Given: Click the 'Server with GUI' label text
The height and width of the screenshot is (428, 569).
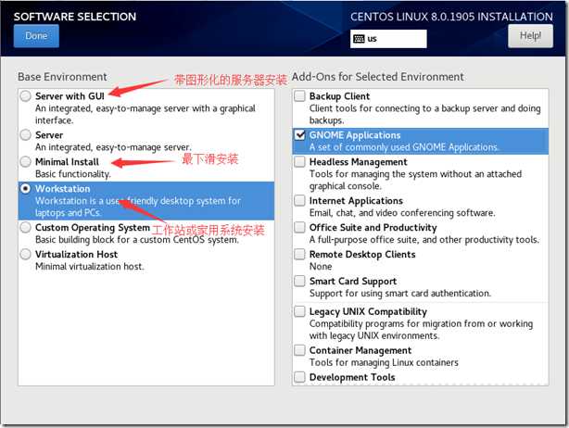Looking at the screenshot, I should tap(70, 96).
